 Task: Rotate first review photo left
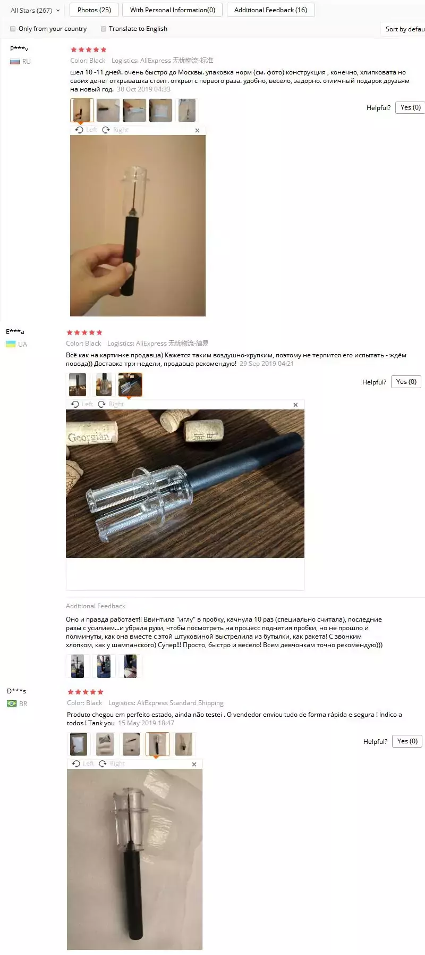click(x=86, y=130)
